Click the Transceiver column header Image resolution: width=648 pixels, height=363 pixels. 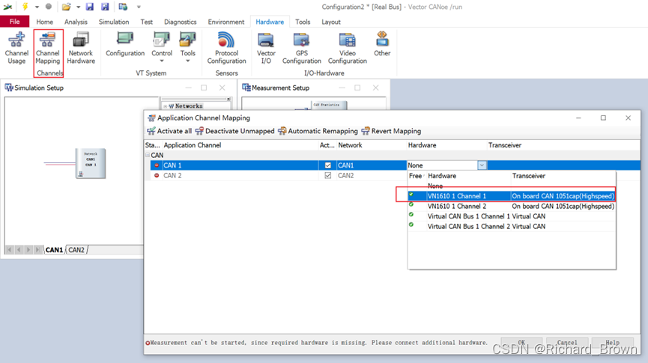click(x=505, y=145)
